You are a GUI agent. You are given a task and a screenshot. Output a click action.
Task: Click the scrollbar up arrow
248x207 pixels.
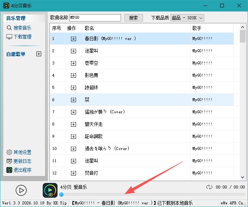pyautogui.click(x=242, y=27)
